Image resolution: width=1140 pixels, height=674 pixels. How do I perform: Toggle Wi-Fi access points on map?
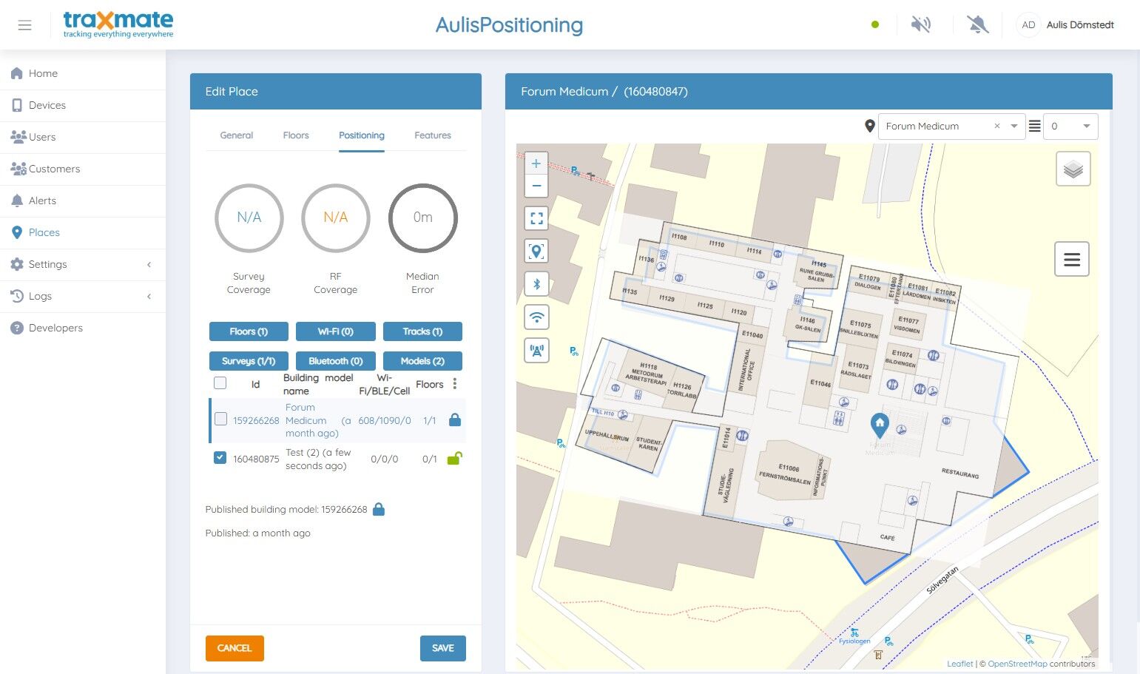(536, 317)
